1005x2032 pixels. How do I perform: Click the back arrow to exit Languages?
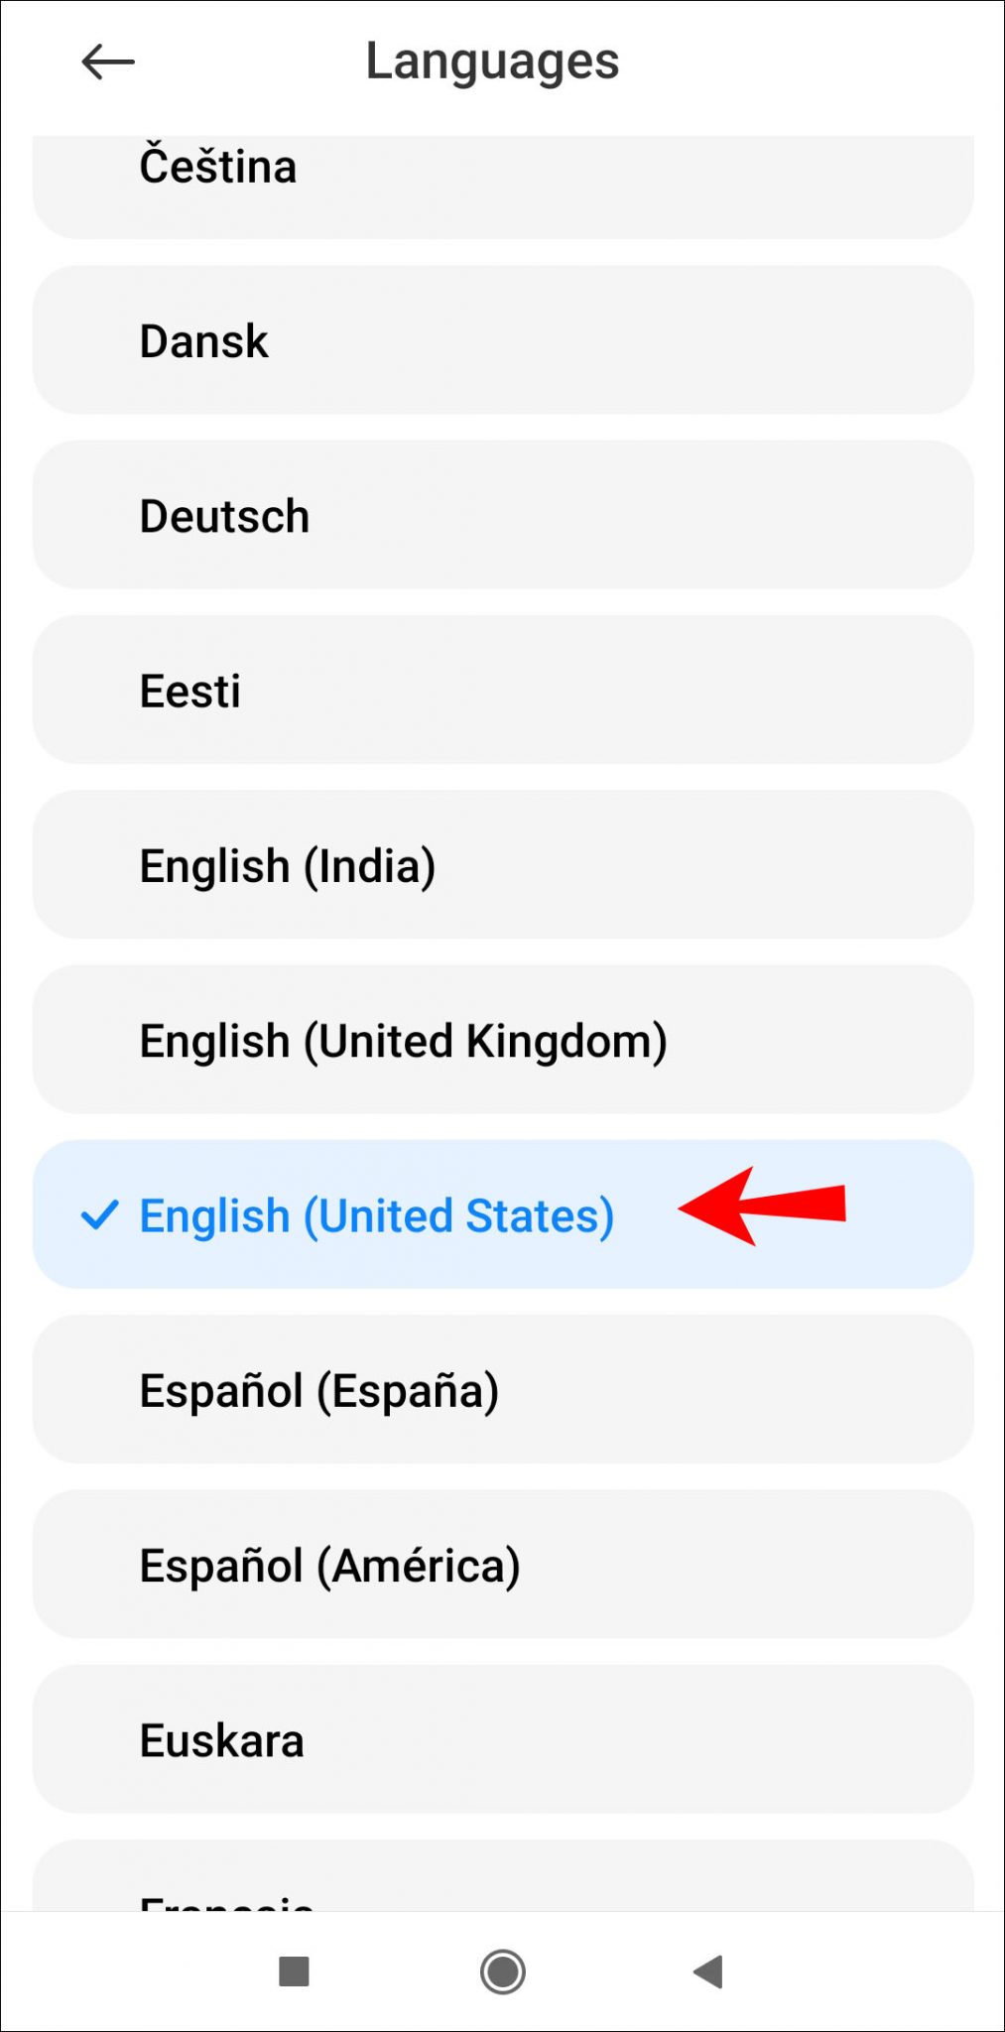[x=106, y=61]
